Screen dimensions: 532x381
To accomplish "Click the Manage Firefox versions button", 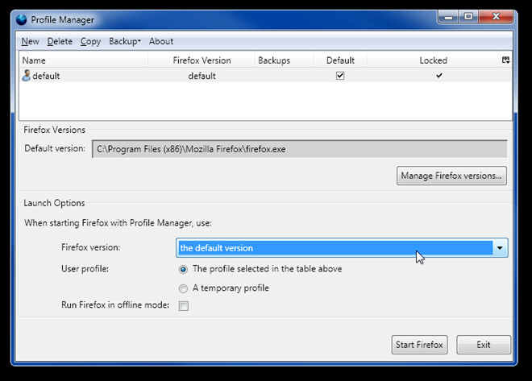I will [451, 176].
